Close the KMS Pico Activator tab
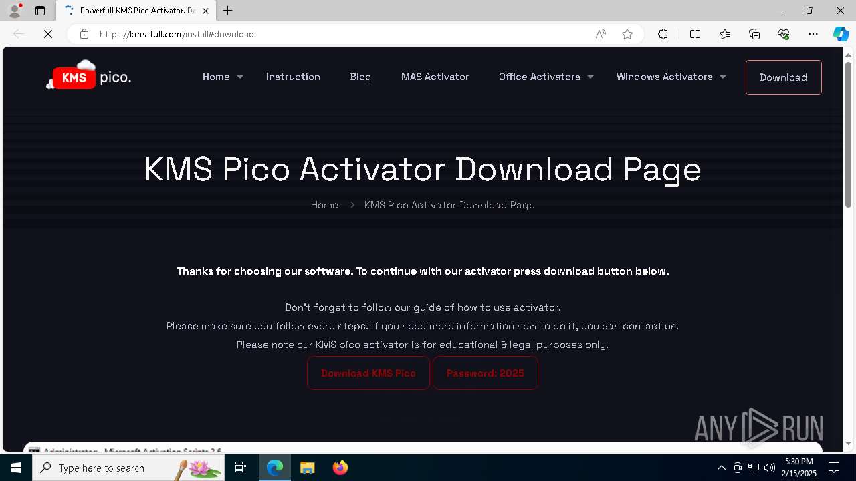The image size is (856, 481). pyautogui.click(x=205, y=11)
